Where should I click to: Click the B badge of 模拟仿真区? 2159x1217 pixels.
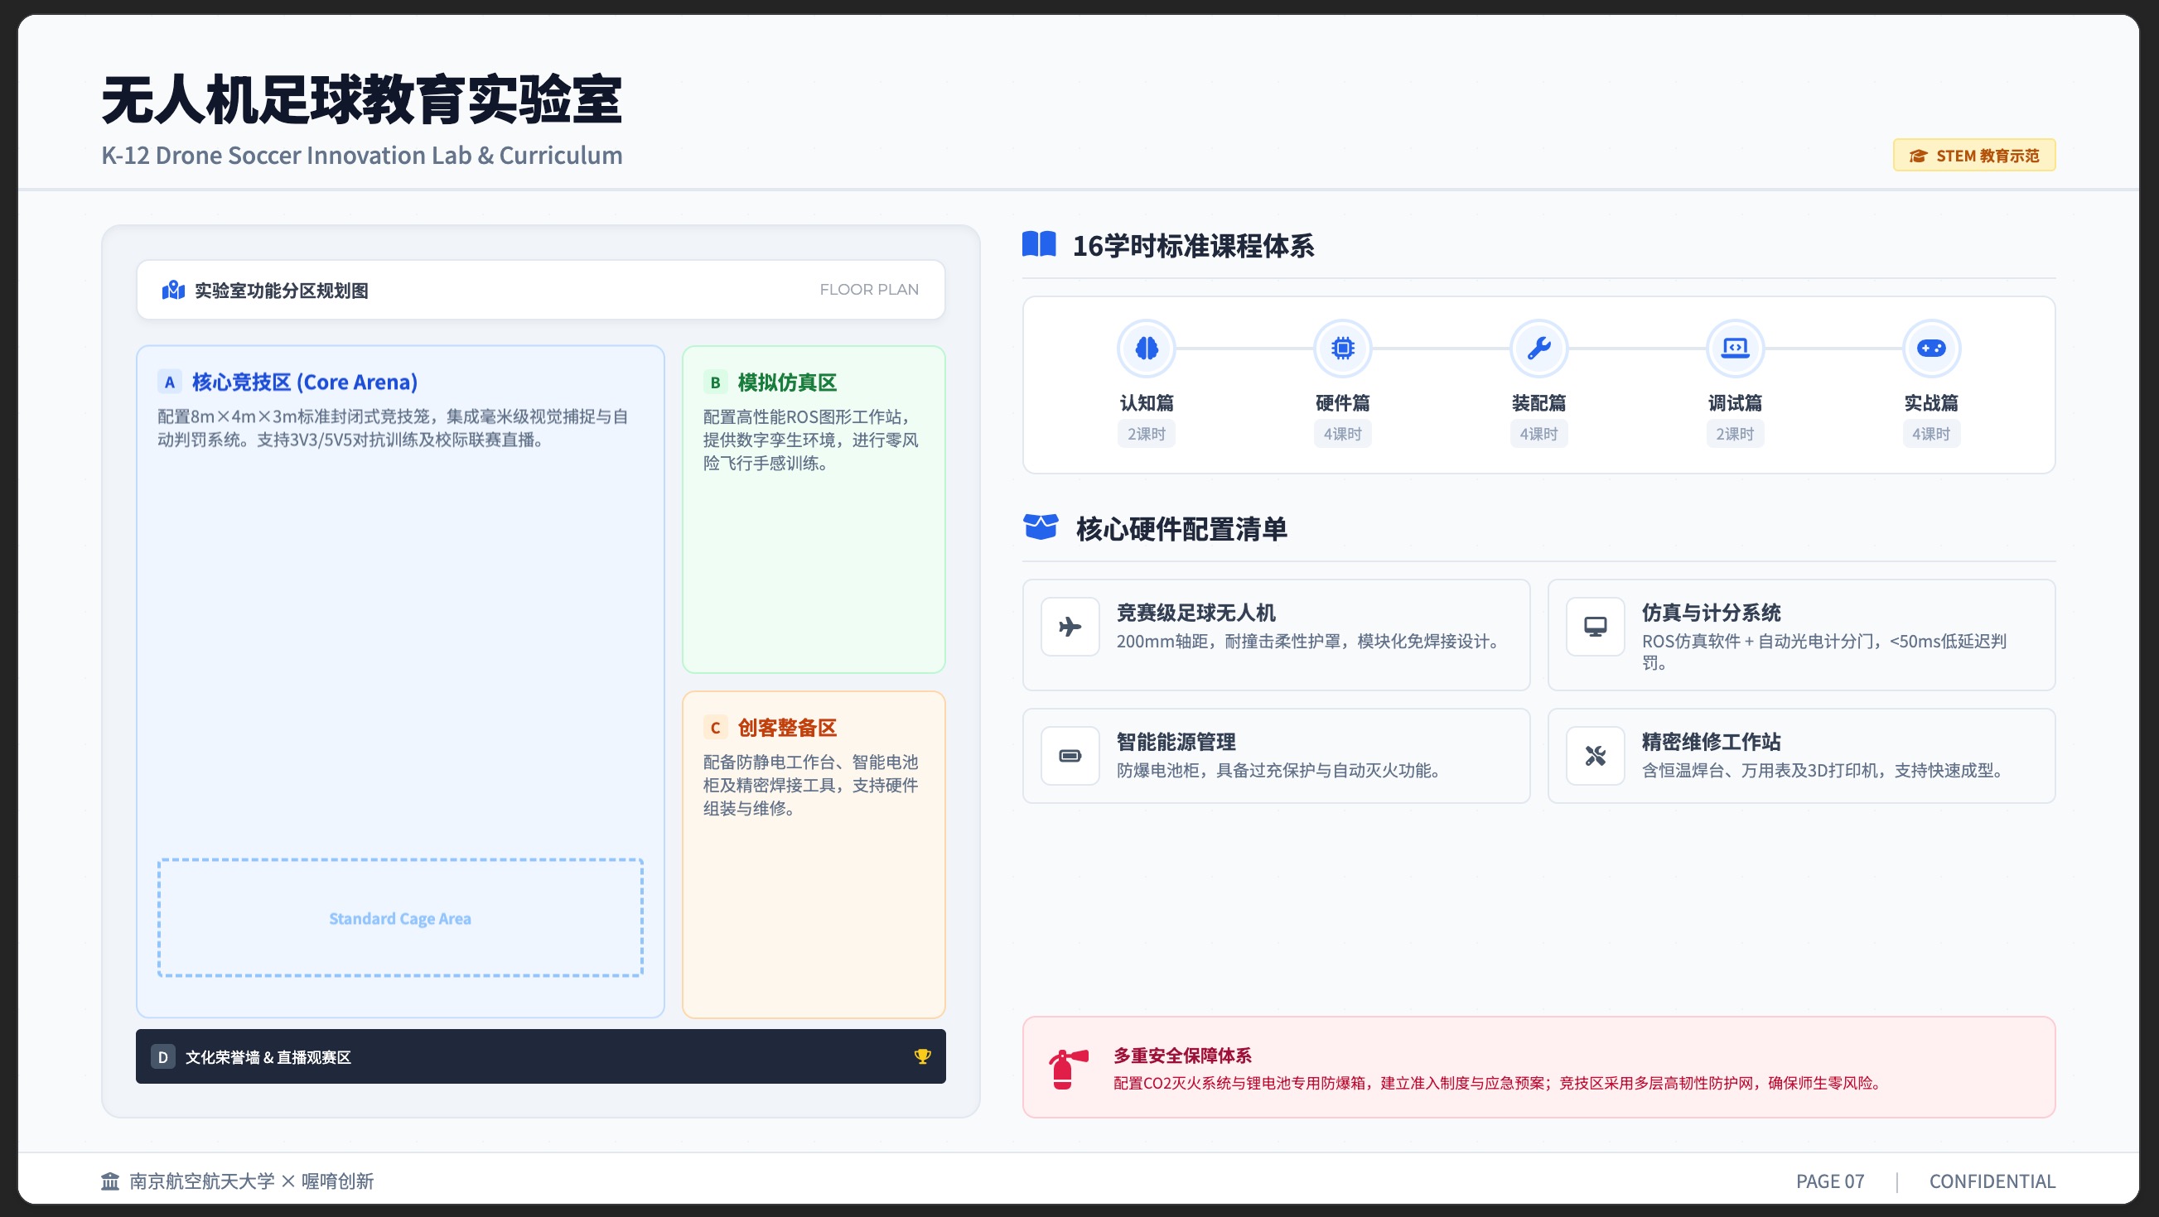click(715, 382)
